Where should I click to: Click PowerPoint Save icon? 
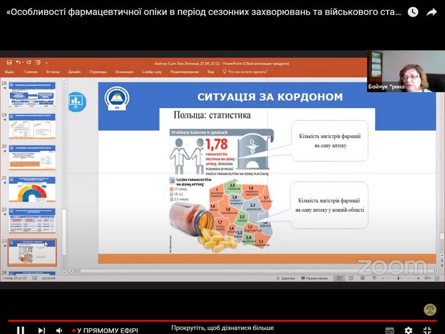coord(9,62)
